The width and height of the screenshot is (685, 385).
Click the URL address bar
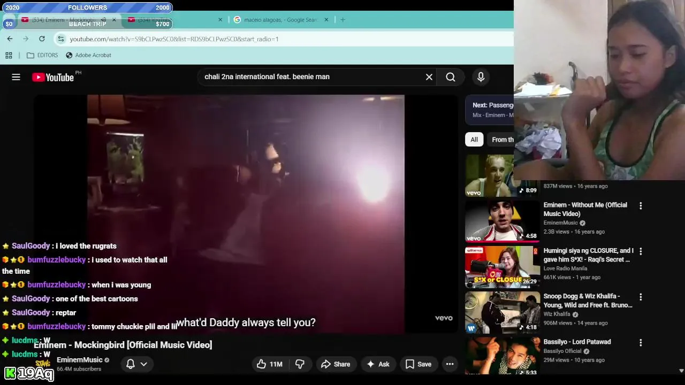284,39
